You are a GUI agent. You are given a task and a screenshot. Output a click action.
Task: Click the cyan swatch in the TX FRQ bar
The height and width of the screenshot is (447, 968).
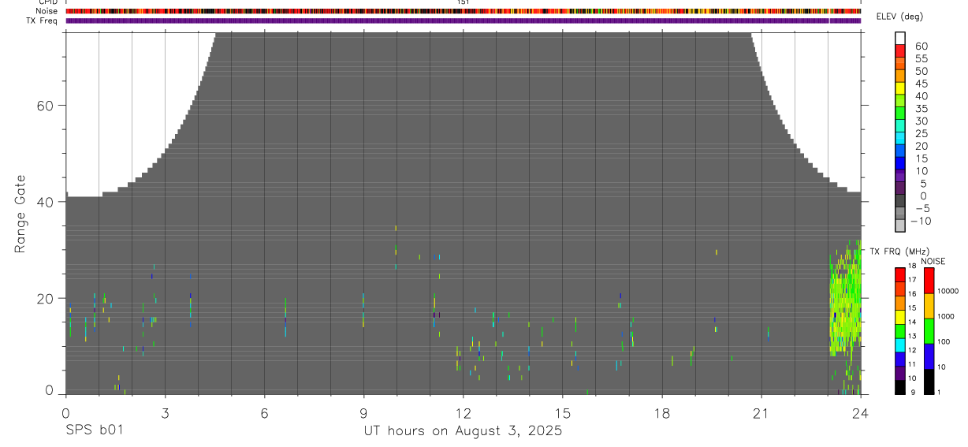point(900,345)
